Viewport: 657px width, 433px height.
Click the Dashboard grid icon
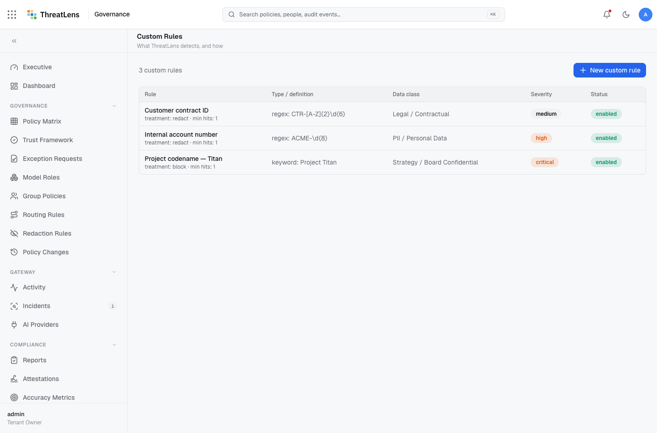[x=14, y=86]
